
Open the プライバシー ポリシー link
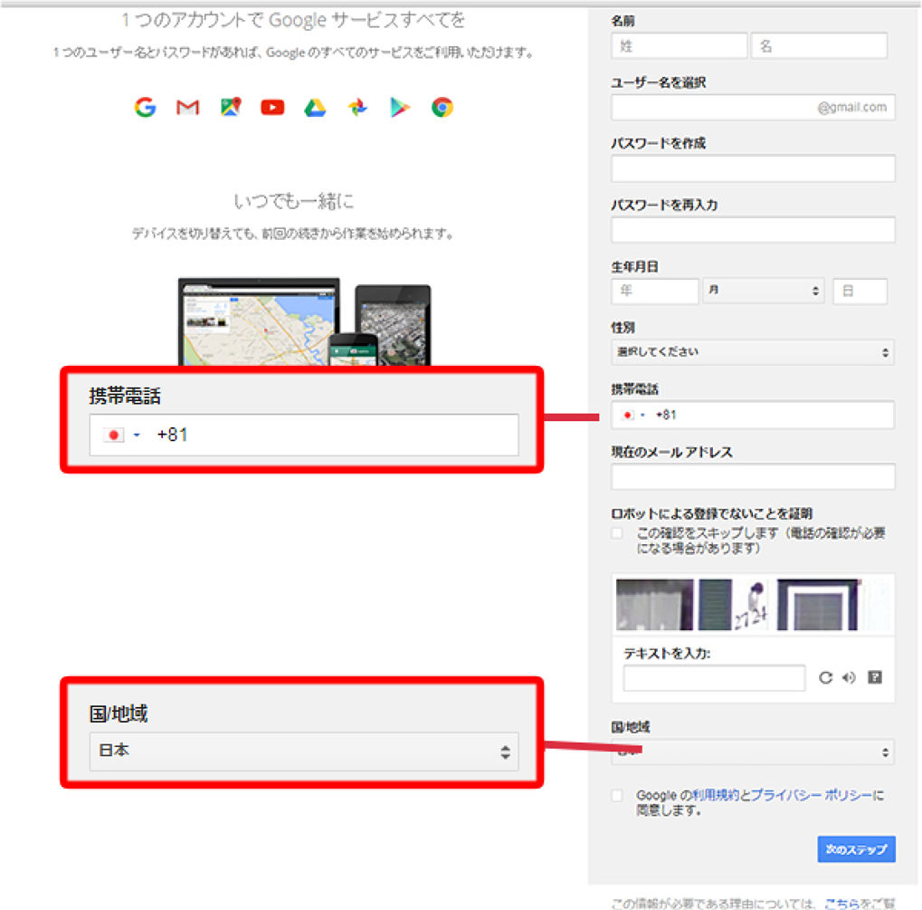pyautogui.click(x=812, y=795)
